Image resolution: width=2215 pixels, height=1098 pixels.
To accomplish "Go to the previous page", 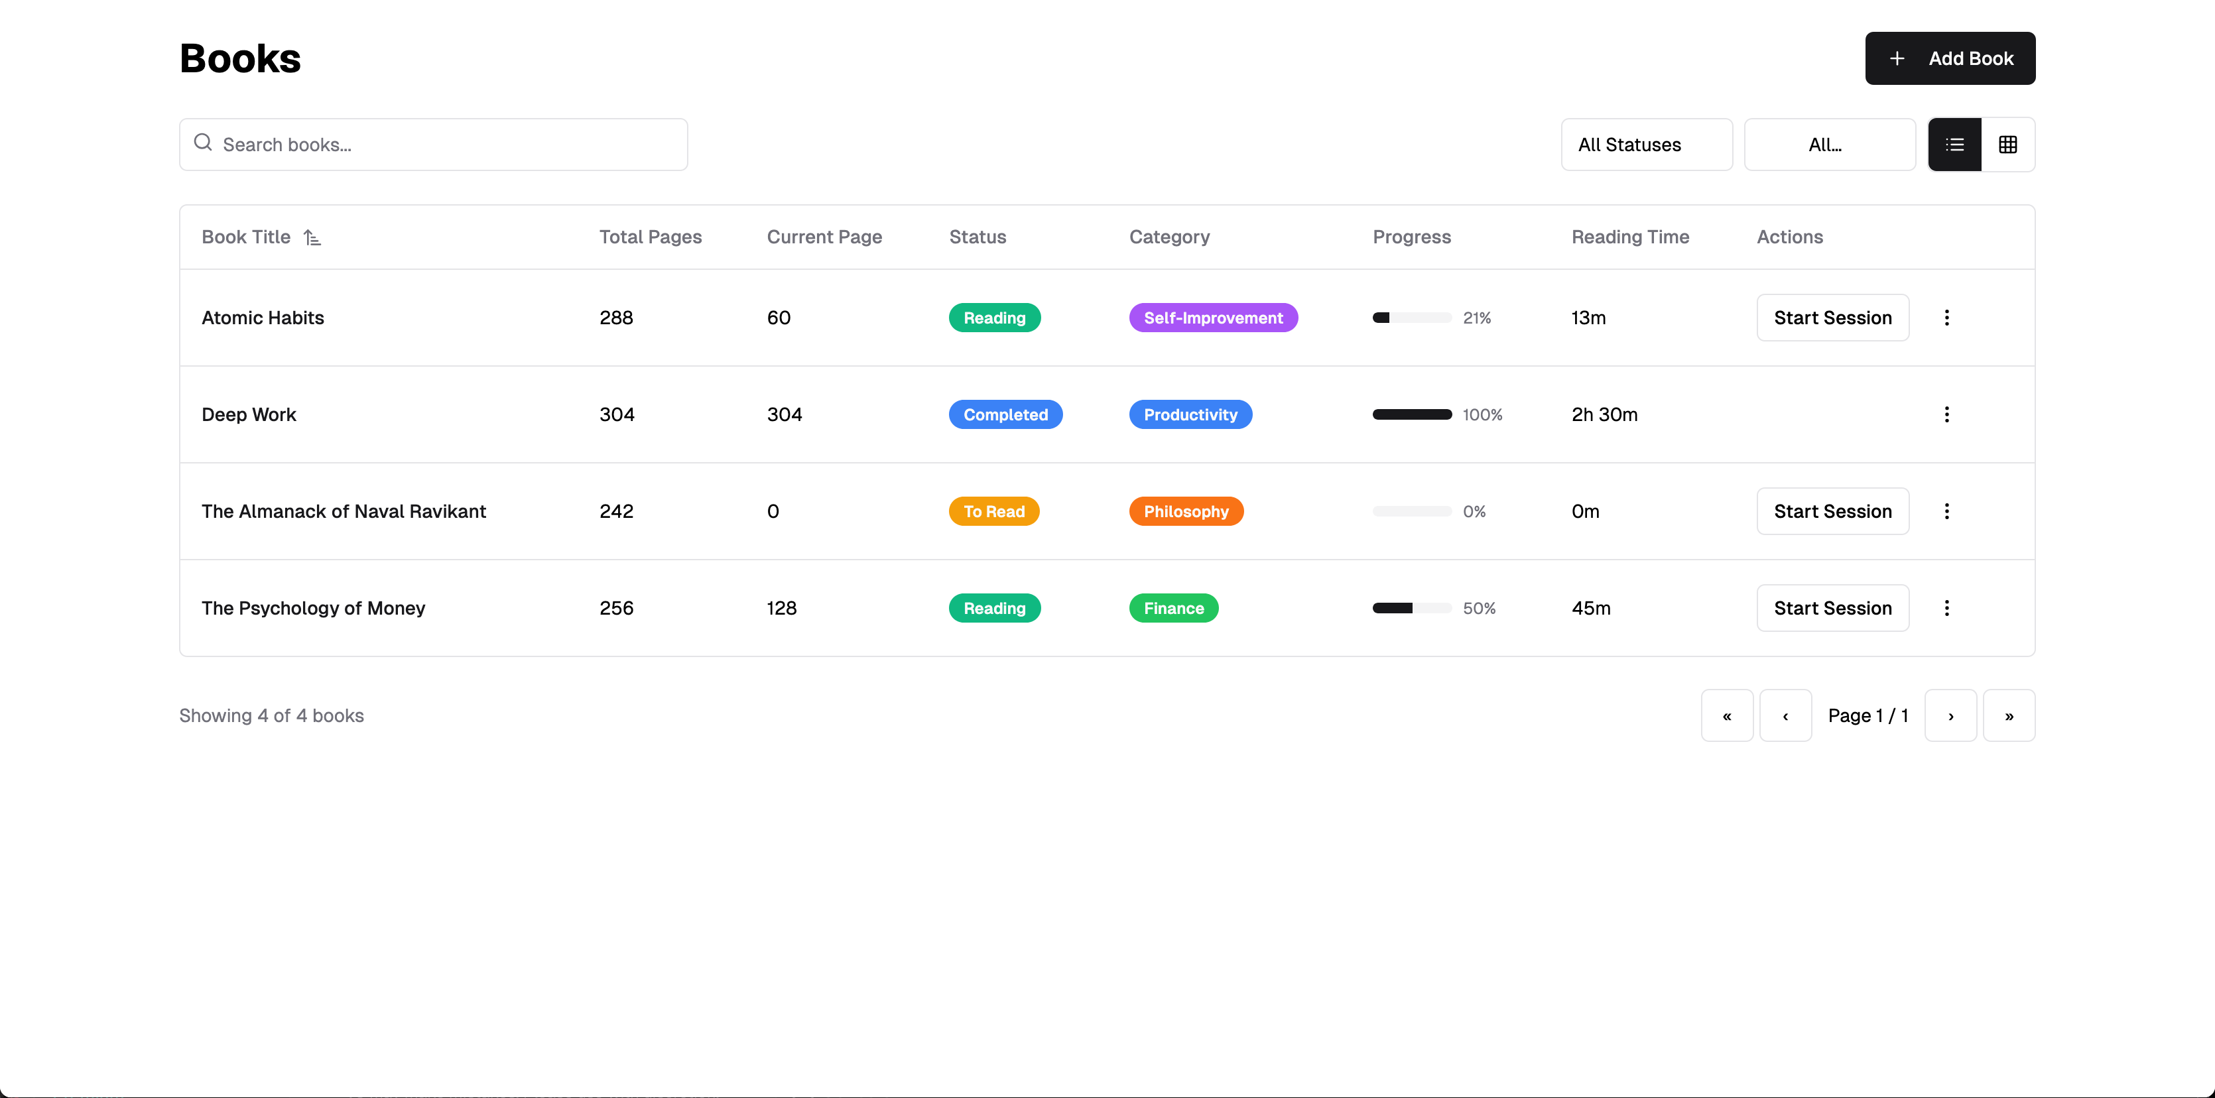I will [x=1785, y=715].
